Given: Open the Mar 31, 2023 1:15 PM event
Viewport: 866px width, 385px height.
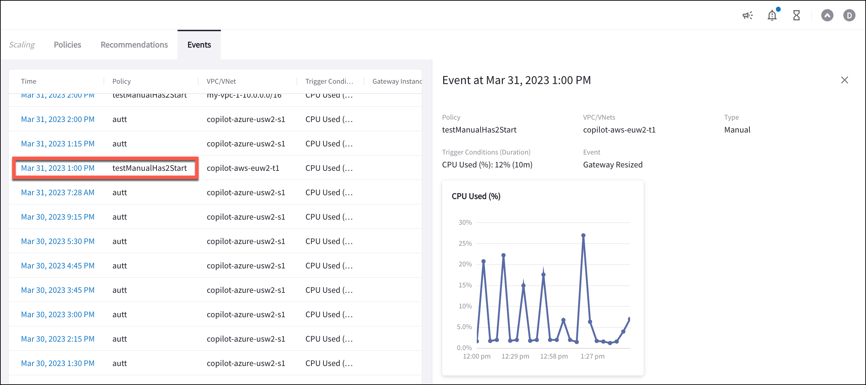Looking at the screenshot, I should point(58,144).
